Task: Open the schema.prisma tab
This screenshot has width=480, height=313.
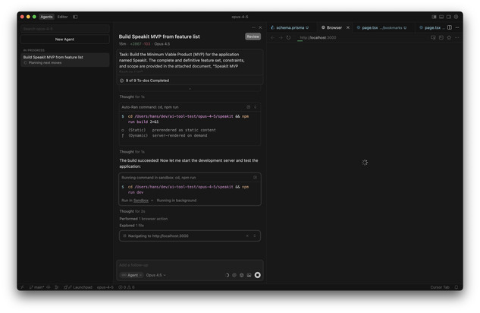Action: point(290,27)
